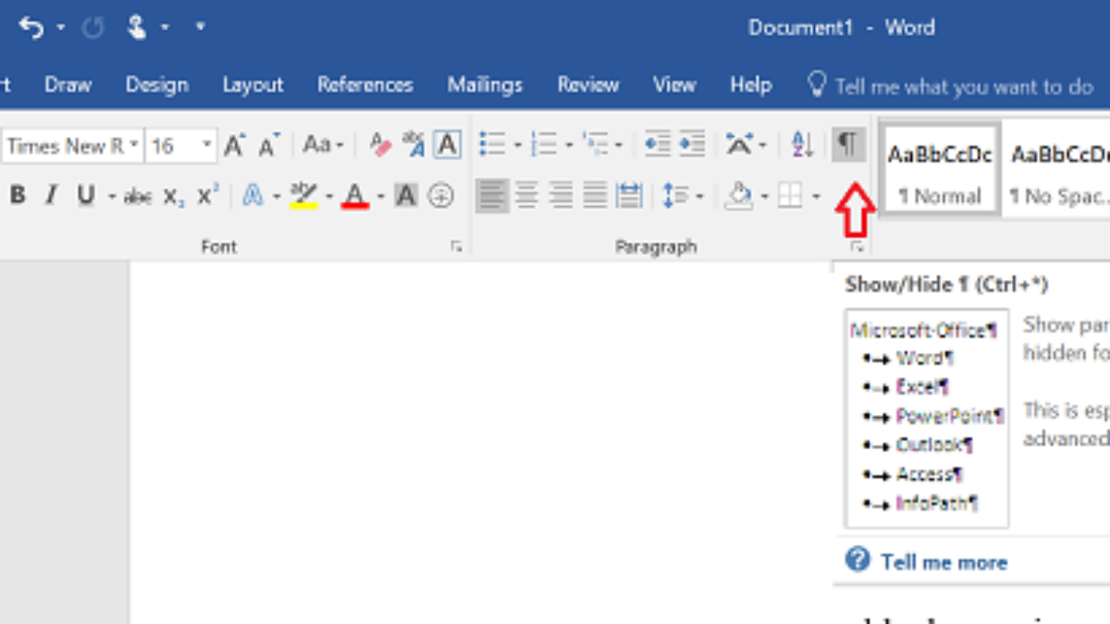Open the font color dropdown arrow
Screen dimensions: 1110x624
click(x=380, y=197)
